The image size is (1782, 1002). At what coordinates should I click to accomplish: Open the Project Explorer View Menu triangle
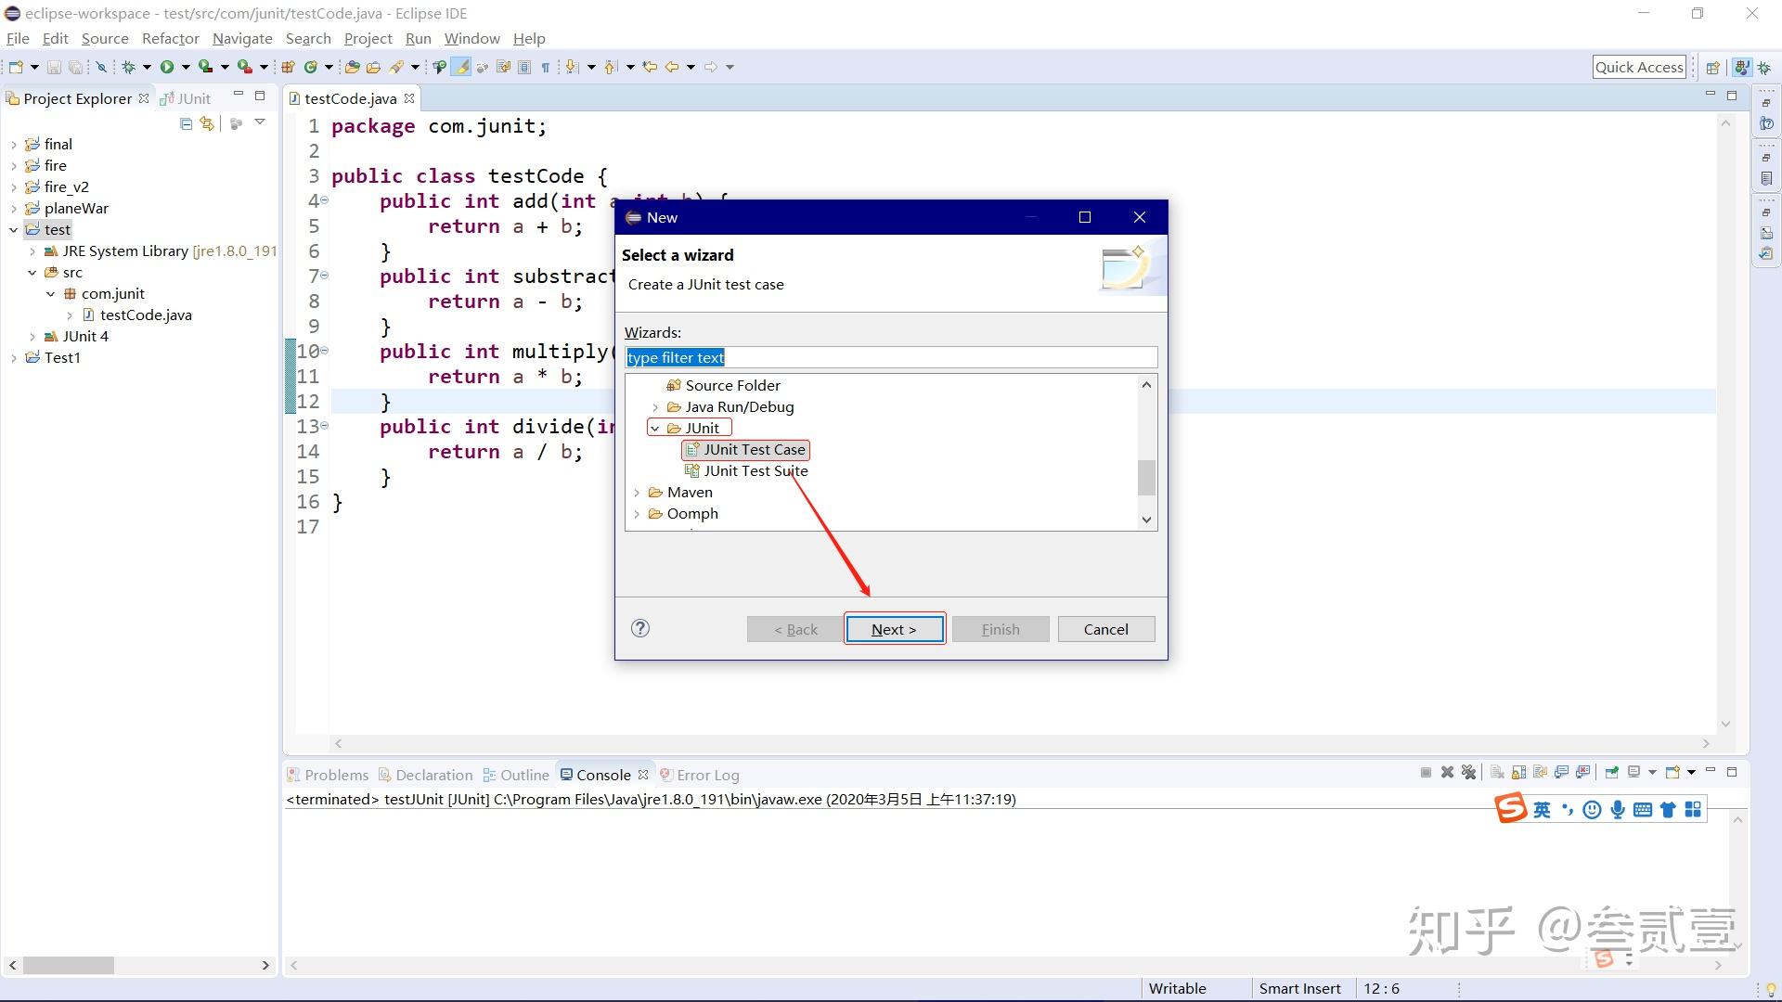[260, 122]
